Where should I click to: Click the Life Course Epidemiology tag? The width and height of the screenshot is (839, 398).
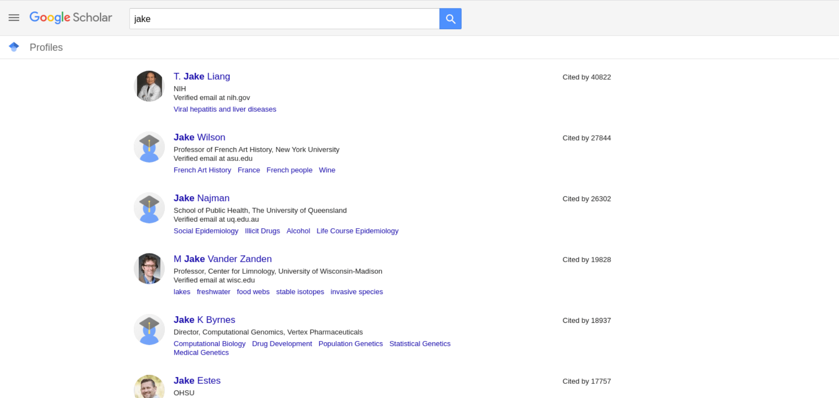357,230
